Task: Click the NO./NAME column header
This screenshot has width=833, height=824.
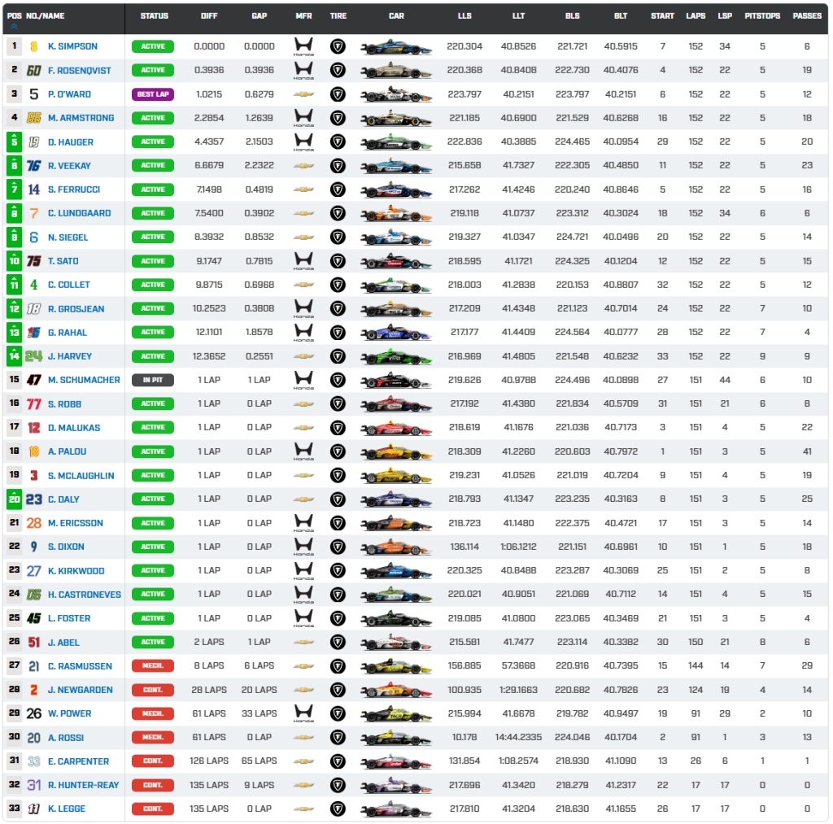Action: point(46,16)
